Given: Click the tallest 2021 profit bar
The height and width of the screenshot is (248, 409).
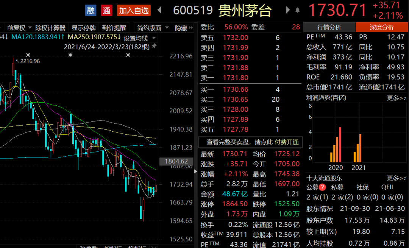Looking at the screenshot, I should (360, 148).
